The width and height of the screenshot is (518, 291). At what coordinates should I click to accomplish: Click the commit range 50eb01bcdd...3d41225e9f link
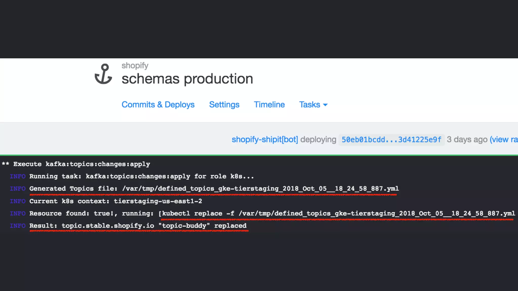[x=391, y=140]
